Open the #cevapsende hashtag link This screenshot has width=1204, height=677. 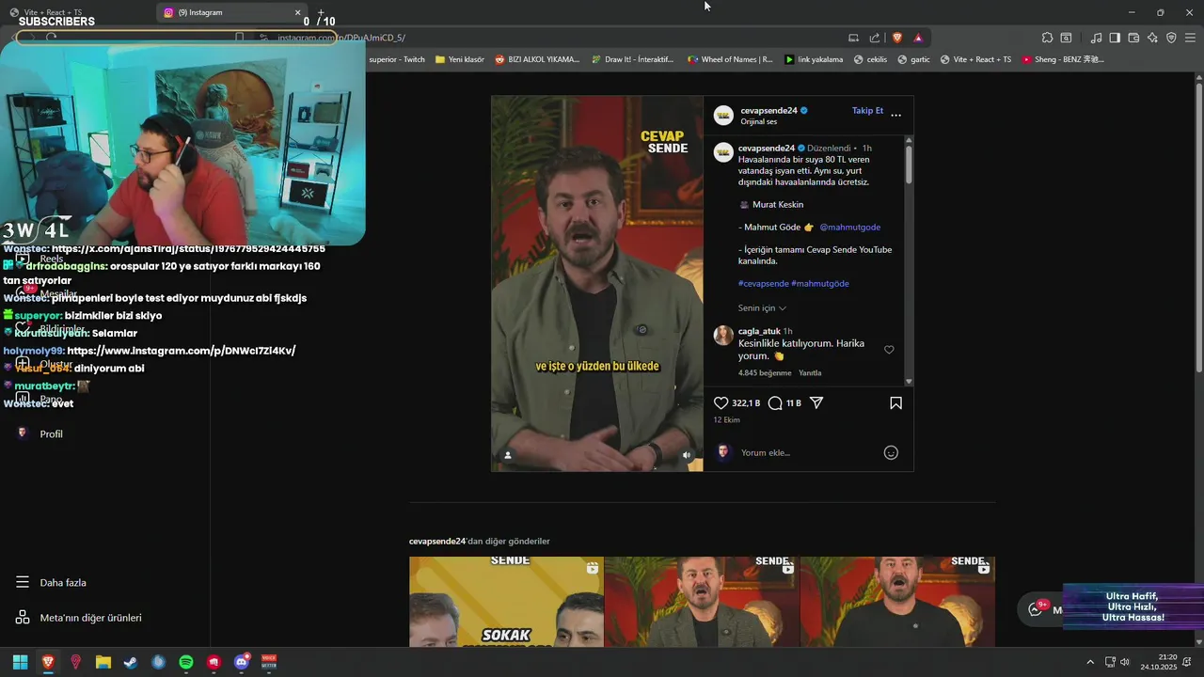[x=763, y=284]
